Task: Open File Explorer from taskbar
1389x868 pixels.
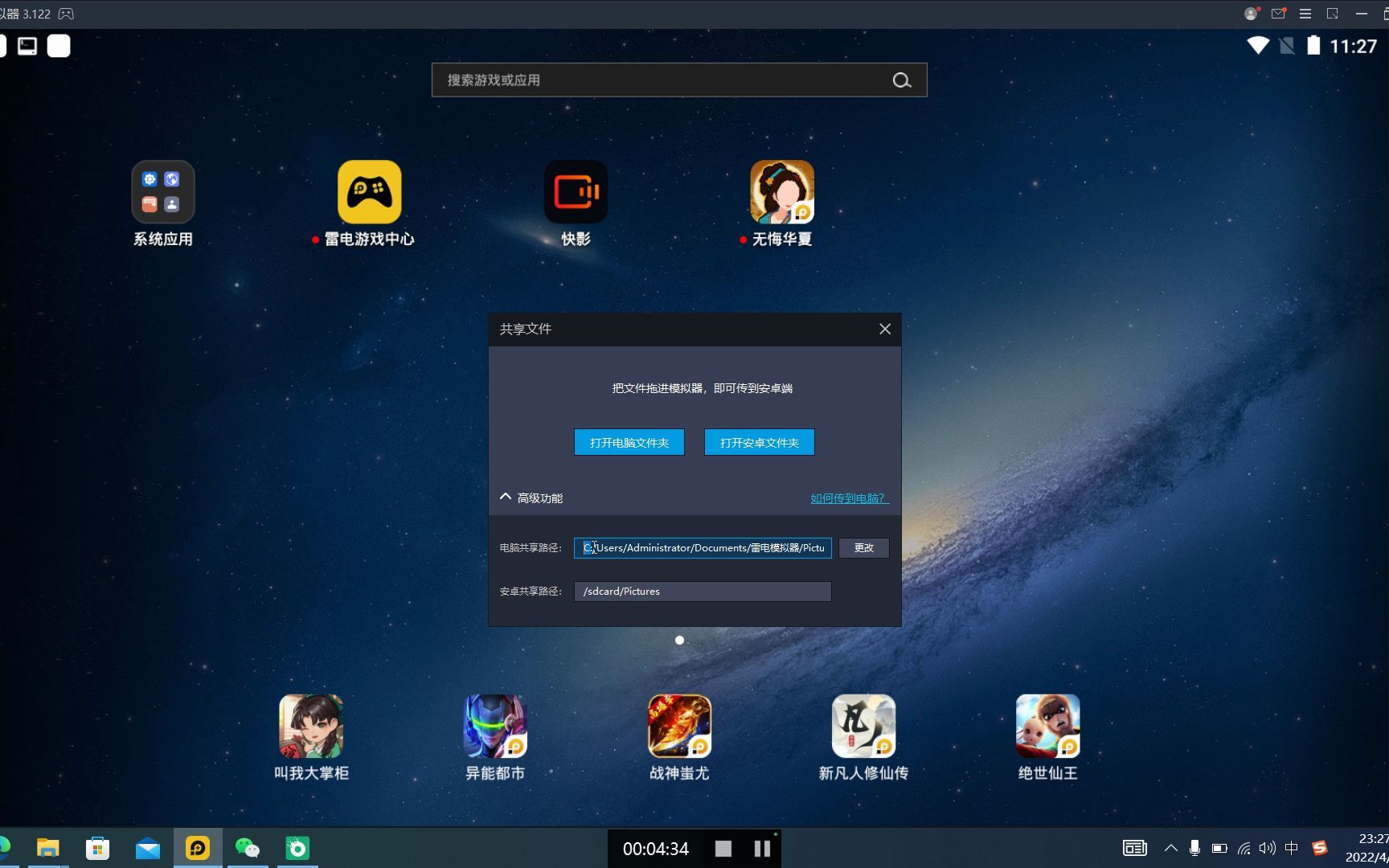Action: 48,848
